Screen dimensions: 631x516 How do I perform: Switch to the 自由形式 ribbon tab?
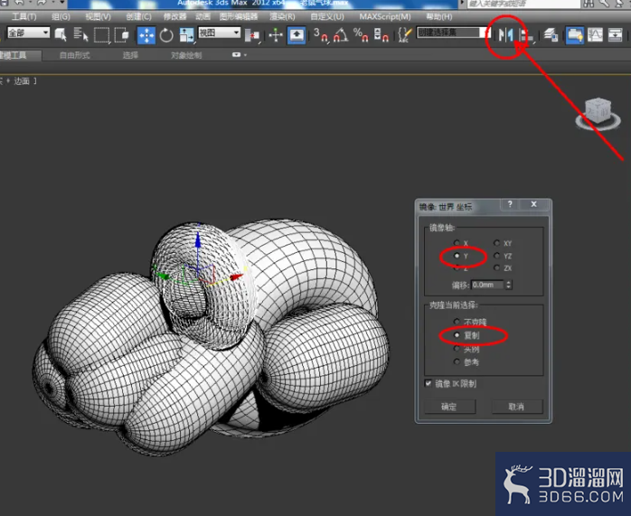[74, 55]
